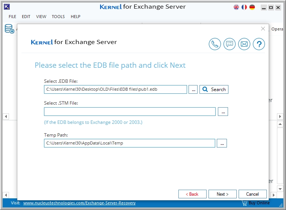
Task: Switch language to French flag
Action: click(244, 7)
